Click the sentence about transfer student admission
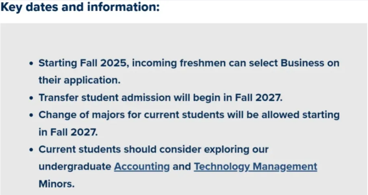 click(161, 97)
